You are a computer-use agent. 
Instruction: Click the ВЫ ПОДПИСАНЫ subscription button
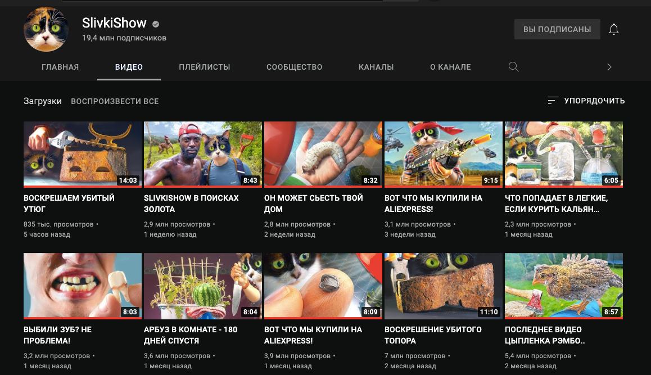557,29
